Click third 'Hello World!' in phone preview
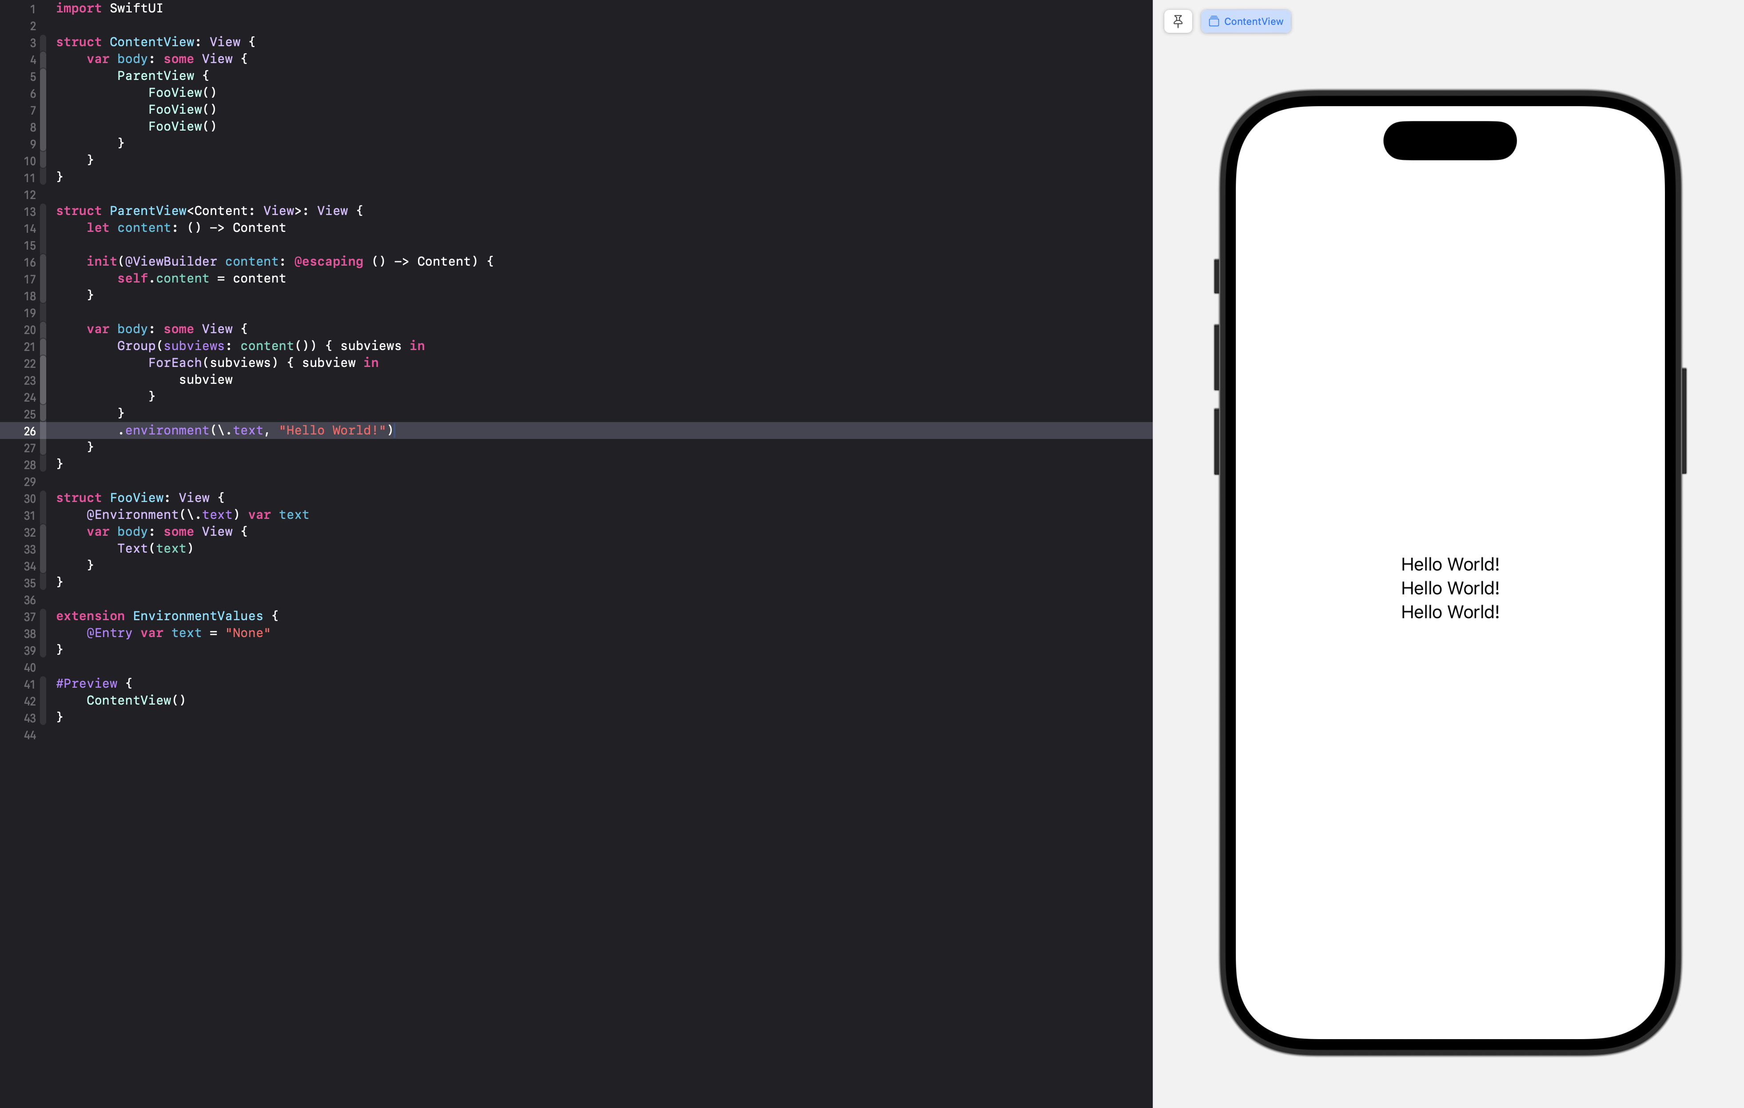Image resolution: width=1744 pixels, height=1108 pixels. pos(1450,612)
